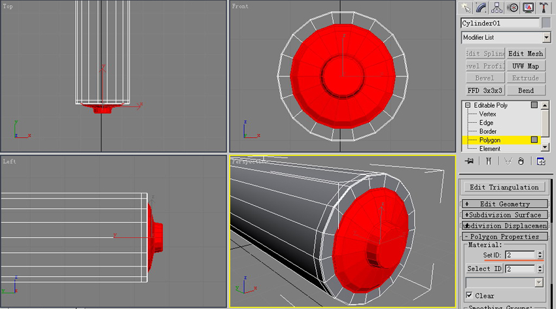Open Configure Modifier Sets icon

click(541, 161)
